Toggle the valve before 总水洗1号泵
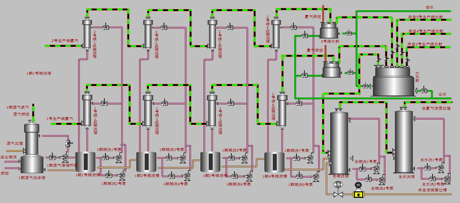 (427, 168)
